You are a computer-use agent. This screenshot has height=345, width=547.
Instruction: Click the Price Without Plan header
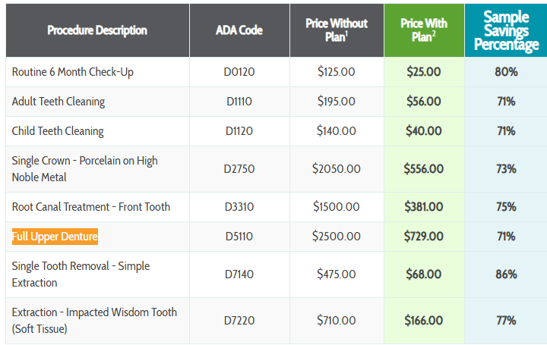coord(337,30)
